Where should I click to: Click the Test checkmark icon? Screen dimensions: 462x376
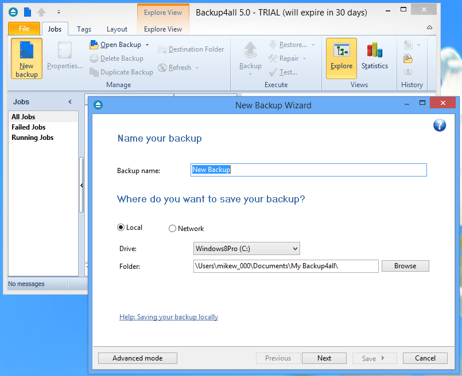pos(273,72)
